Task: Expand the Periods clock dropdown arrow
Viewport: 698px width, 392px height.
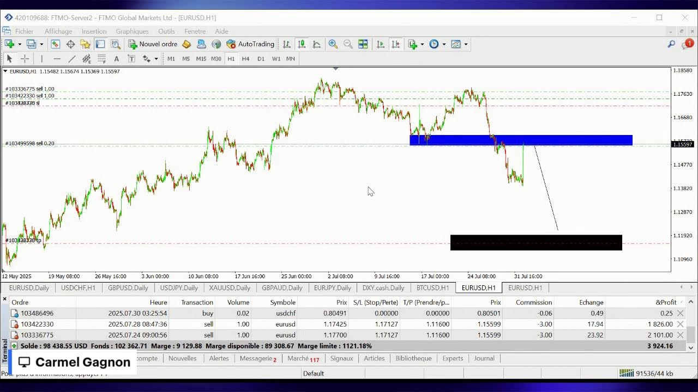Action: point(444,44)
